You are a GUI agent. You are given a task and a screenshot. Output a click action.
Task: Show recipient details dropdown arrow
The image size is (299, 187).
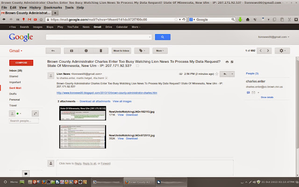coord(107,78)
